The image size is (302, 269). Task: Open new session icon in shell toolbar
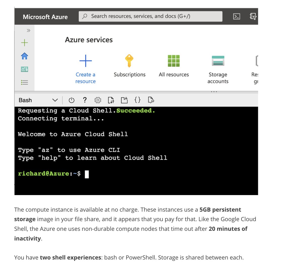(124, 100)
